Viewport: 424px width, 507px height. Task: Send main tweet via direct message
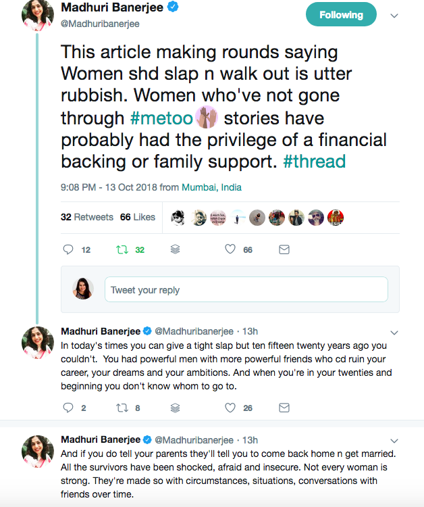click(x=284, y=249)
